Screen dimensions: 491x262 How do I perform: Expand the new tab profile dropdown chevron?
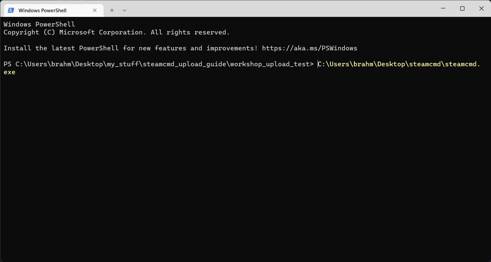(124, 10)
